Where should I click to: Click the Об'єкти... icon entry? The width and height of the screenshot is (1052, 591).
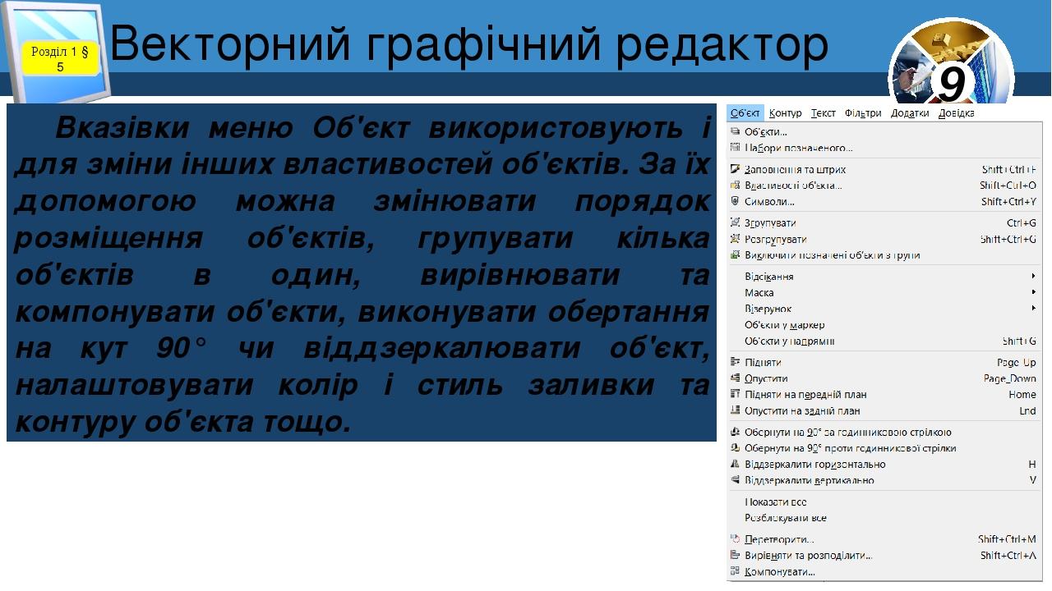tap(735, 131)
